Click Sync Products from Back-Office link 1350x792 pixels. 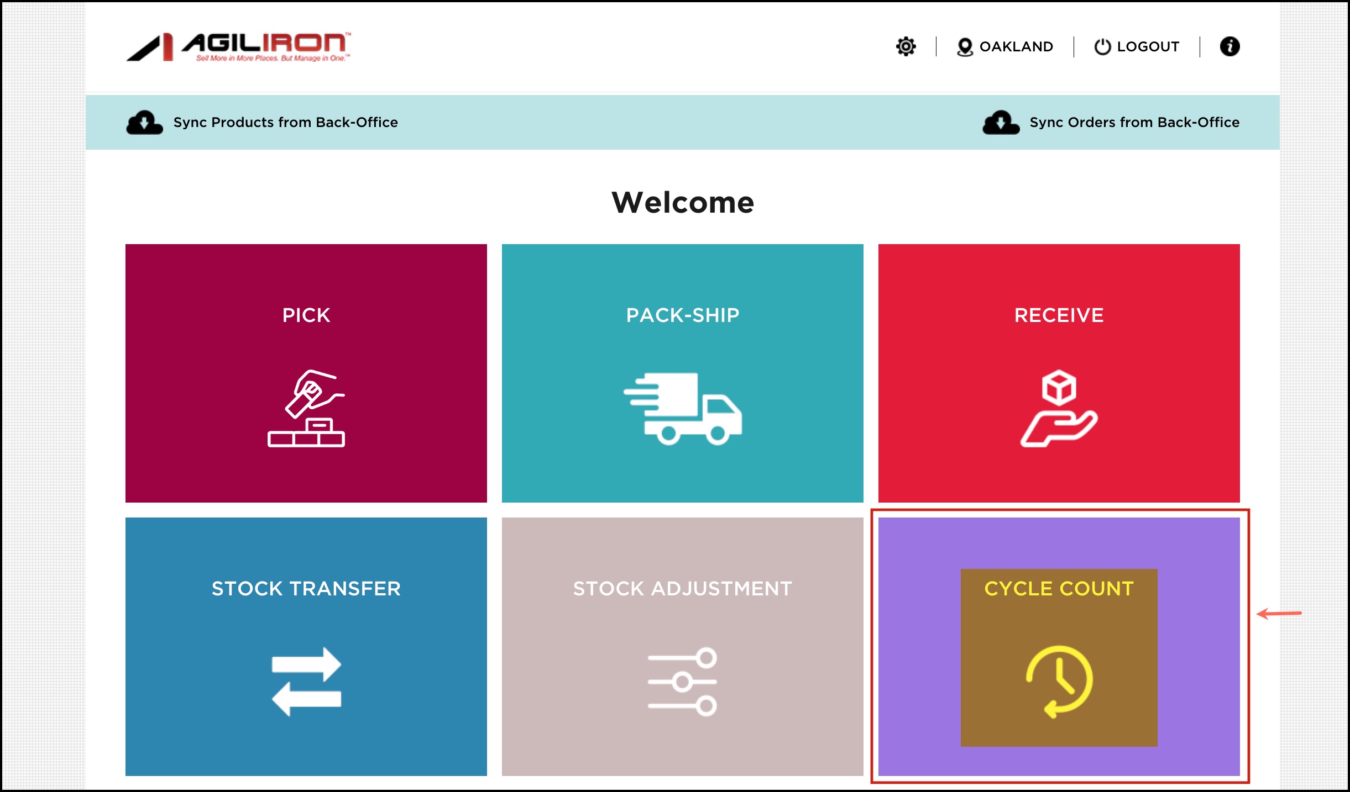285,122
